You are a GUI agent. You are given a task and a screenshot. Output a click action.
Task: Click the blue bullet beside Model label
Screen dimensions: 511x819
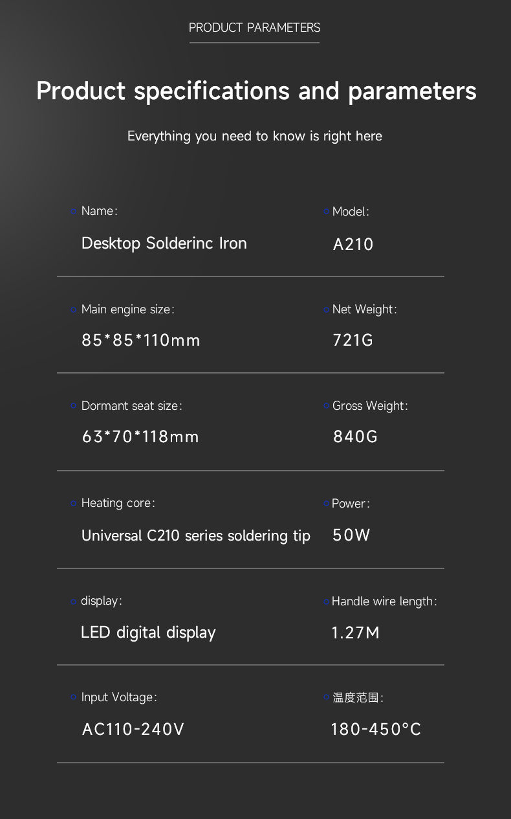pos(326,212)
